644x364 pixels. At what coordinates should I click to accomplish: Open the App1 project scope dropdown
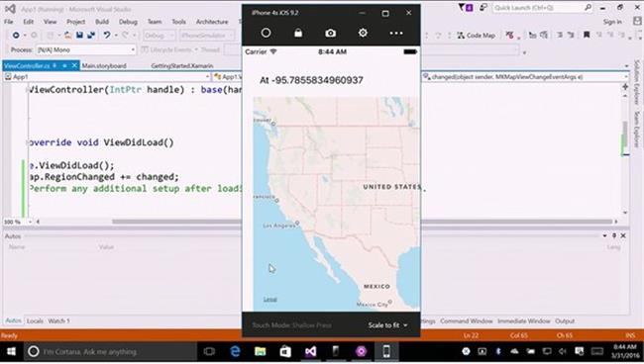pos(107,76)
